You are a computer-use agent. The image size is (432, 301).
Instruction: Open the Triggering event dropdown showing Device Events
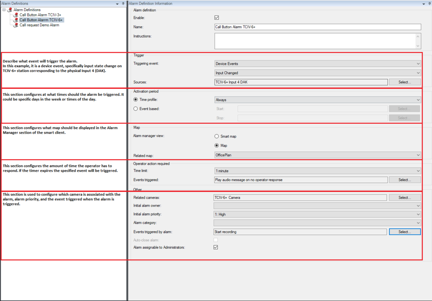pos(418,63)
